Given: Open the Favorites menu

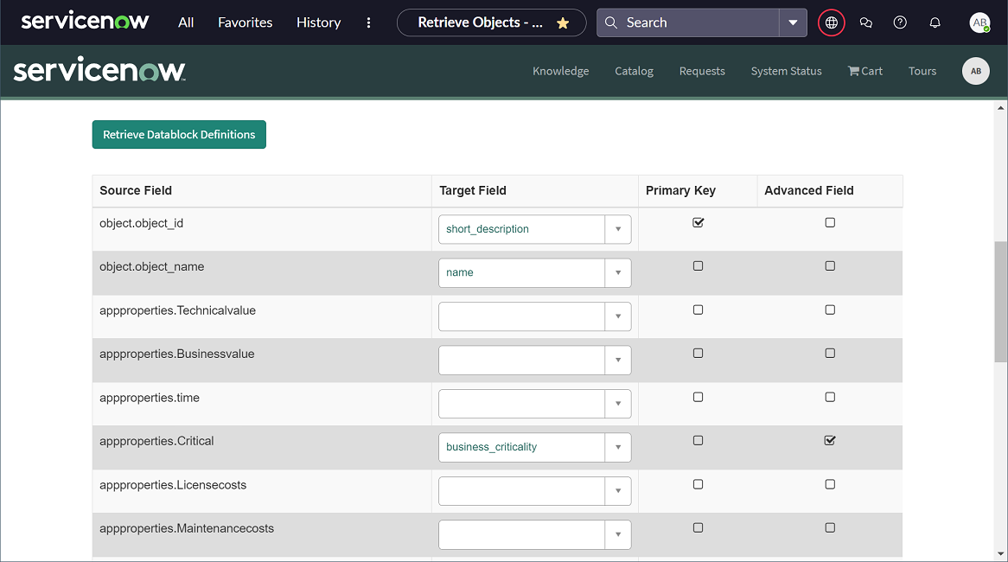Looking at the screenshot, I should 245,22.
